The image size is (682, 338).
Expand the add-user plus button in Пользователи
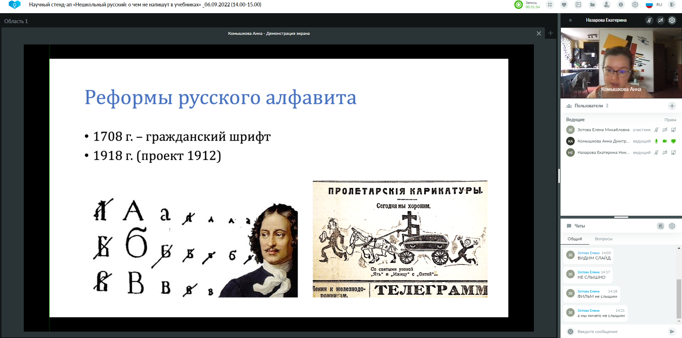coord(672,106)
